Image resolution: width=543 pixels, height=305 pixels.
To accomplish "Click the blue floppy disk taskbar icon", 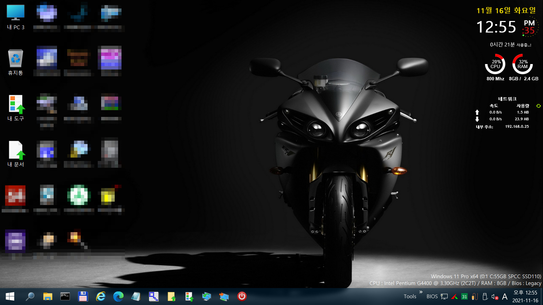I will click(83, 297).
